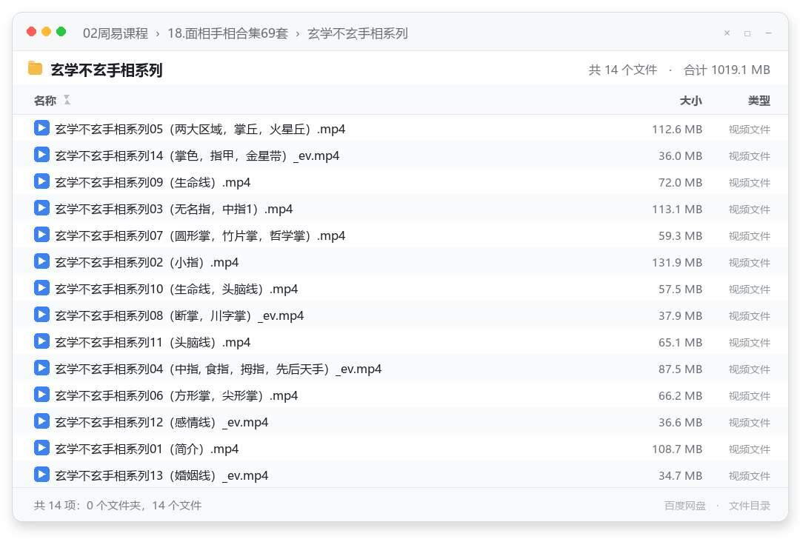Click video icon for 玄学不玄手相系列14 file
Screen dimensions: 800x539
[x=41, y=155]
